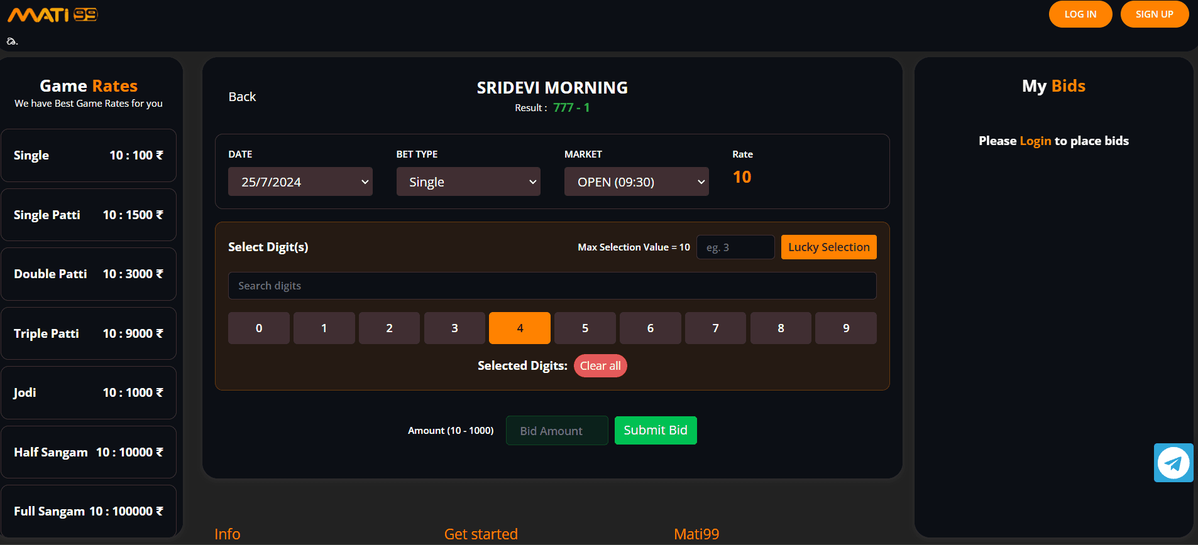This screenshot has height=545, width=1198.
Task: Select digit 9
Action: tap(846, 328)
